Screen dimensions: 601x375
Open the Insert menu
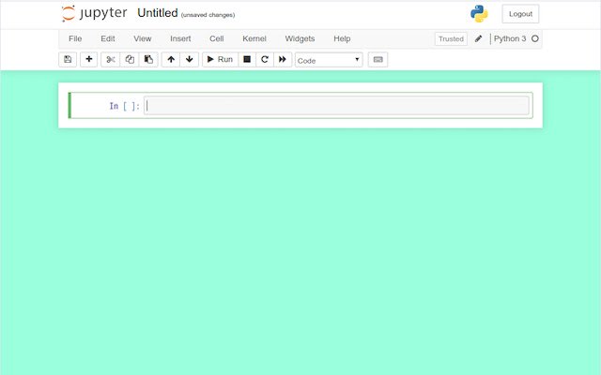[x=180, y=38]
